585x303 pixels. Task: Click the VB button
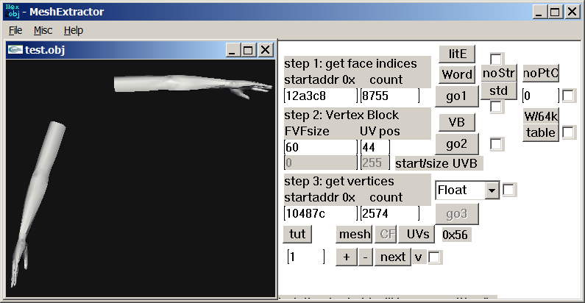pos(457,122)
